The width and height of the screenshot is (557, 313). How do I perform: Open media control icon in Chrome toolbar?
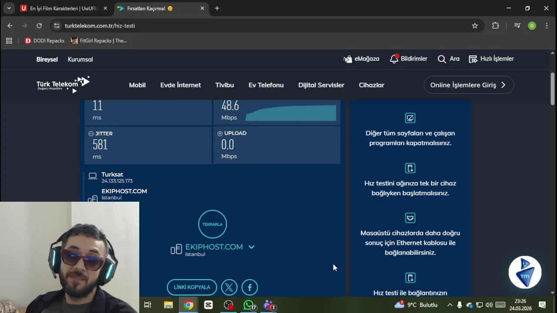(517, 26)
